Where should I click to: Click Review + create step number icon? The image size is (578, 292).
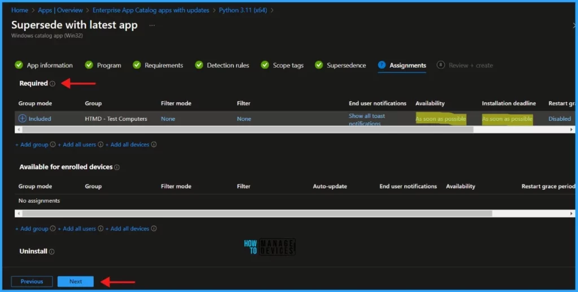tap(440, 65)
